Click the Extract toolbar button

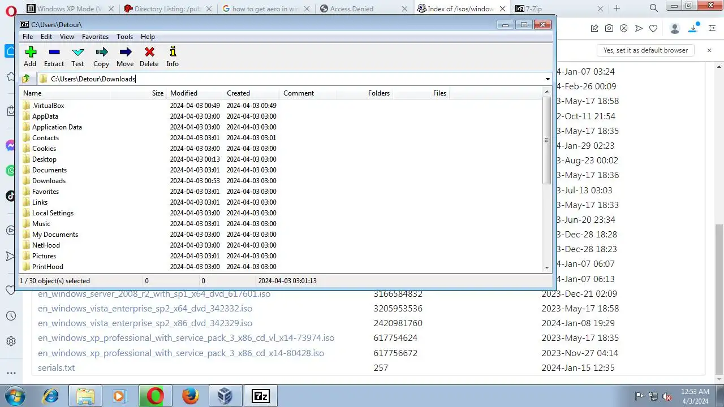pyautogui.click(x=54, y=57)
